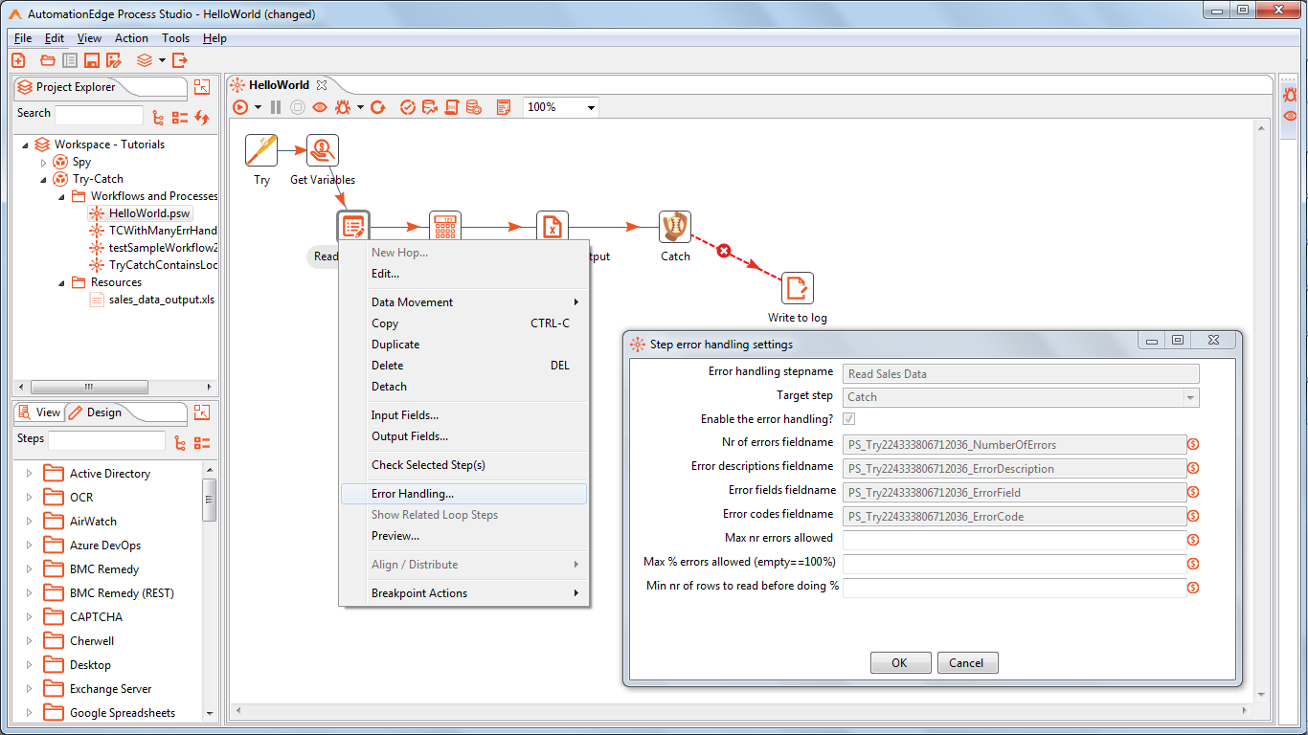Click the Save floppy-disk toolbar icon

(92, 60)
